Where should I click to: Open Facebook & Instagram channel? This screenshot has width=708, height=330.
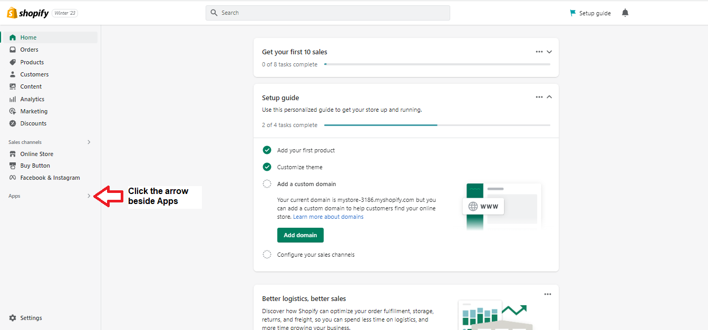tap(49, 178)
